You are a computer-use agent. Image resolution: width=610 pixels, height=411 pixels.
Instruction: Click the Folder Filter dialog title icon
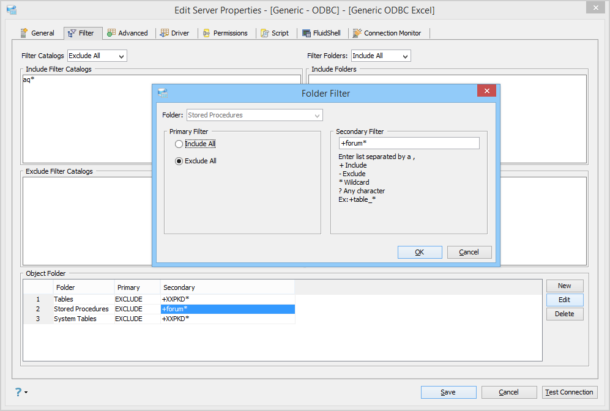[x=163, y=93]
